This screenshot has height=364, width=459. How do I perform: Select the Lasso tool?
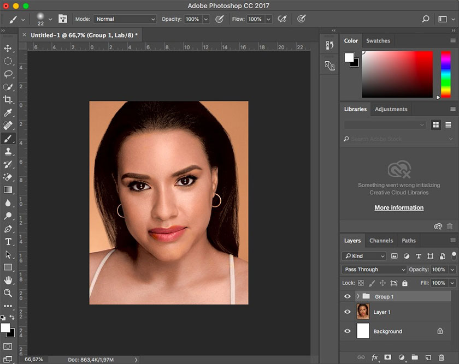click(x=8, y=74)
